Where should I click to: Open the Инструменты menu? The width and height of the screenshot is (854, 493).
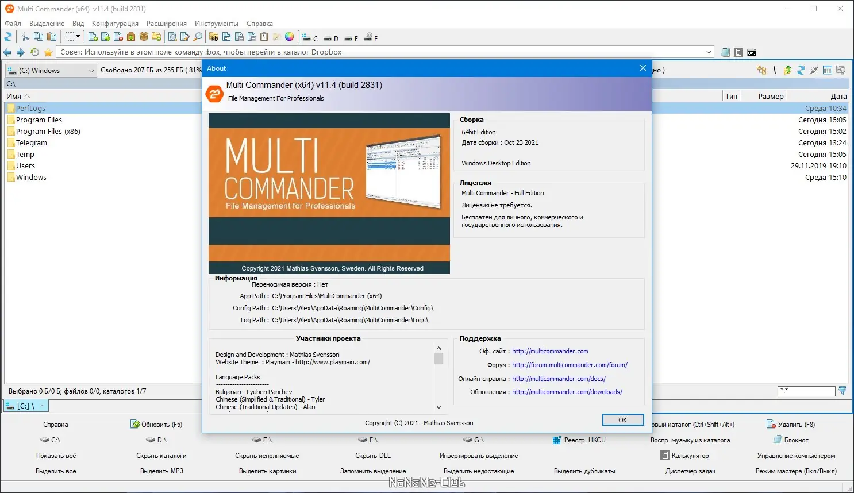pyautogui.click(x=217, y=24)
